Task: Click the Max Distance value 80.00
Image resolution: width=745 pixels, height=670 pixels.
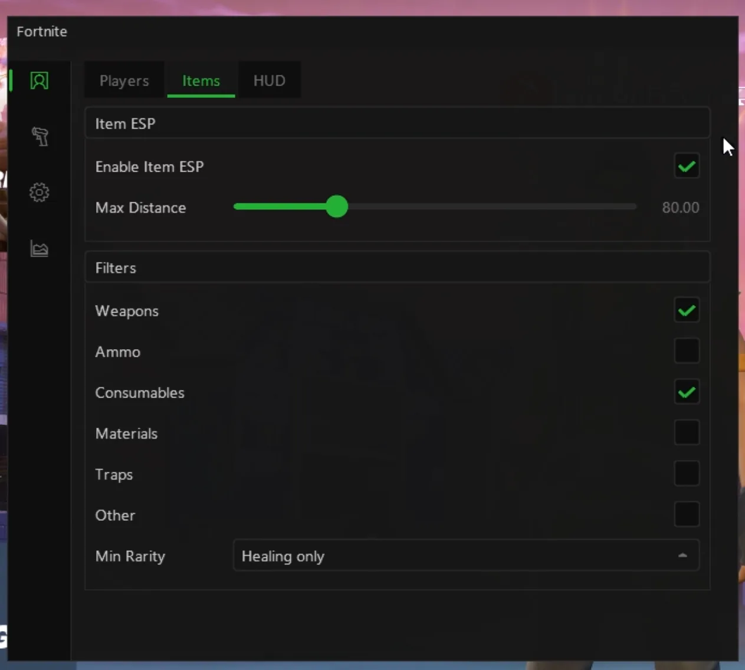Action: click(x=680, y=208)
